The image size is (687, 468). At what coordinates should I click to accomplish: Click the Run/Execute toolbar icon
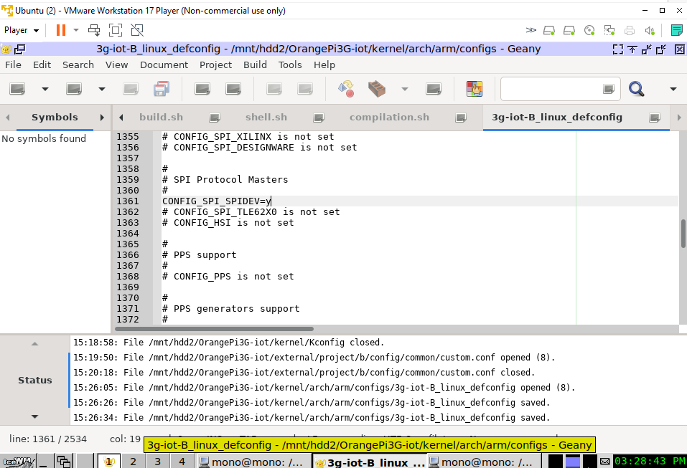click(x=434, y=89)
